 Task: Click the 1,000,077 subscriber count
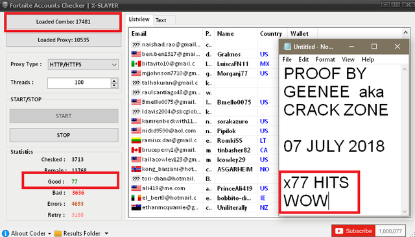390,231
